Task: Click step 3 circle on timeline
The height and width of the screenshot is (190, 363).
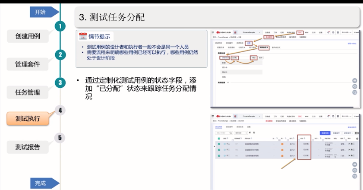Action: tap(60, 83)
